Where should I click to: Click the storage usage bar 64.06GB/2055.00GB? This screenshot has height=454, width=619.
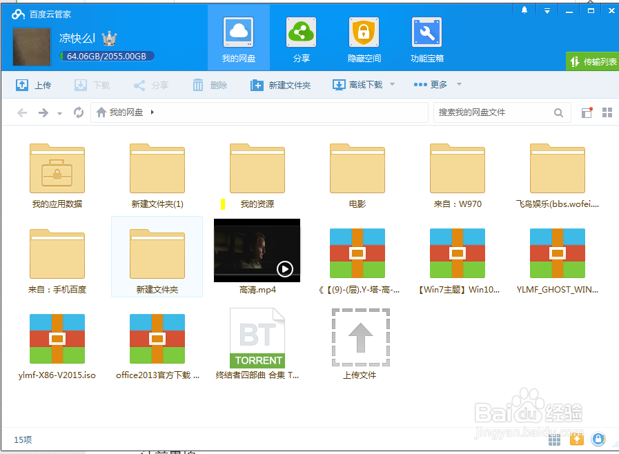(106, 56)
